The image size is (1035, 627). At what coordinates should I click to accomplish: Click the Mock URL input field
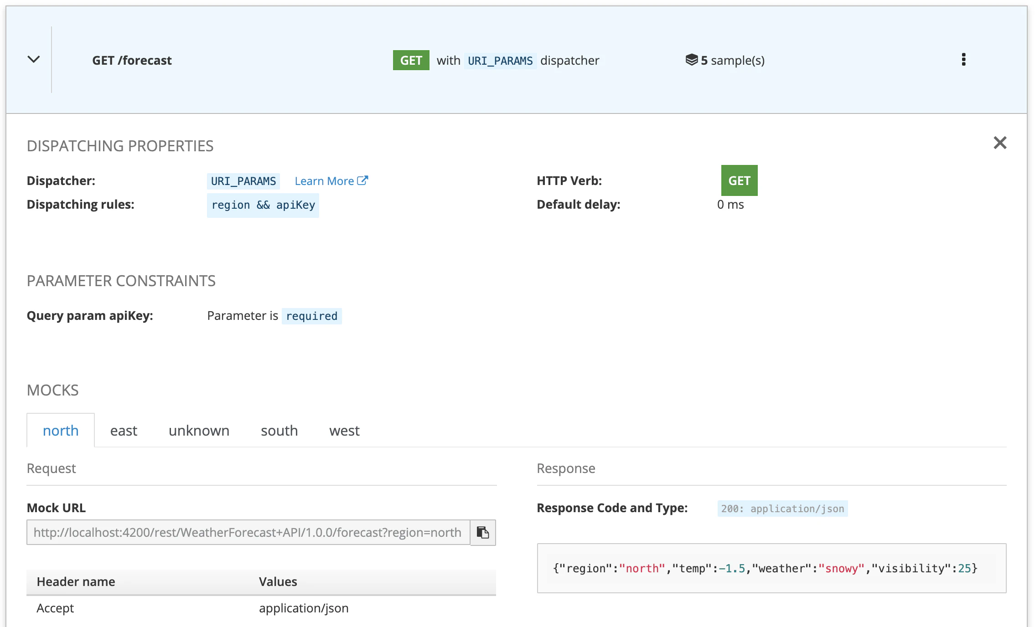pos(248,532)
